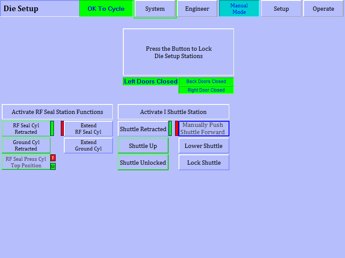Select Manual Mode

pyautogui.click(x=239, y=9)
